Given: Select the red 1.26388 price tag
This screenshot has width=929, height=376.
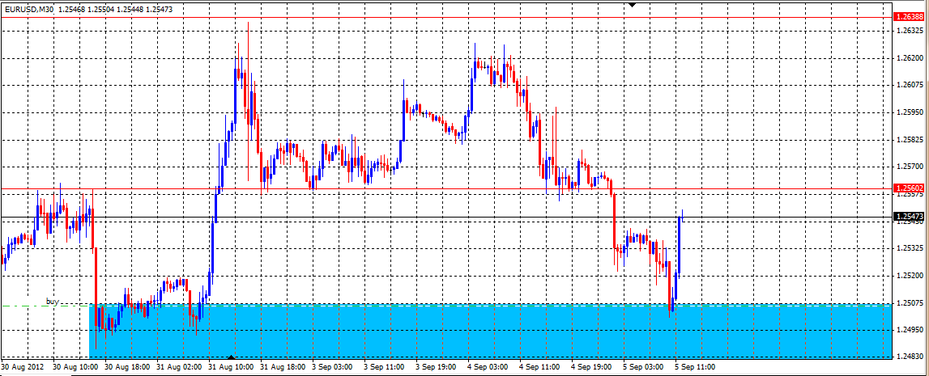Looking at the screenshot, I should tap(908, 16).
